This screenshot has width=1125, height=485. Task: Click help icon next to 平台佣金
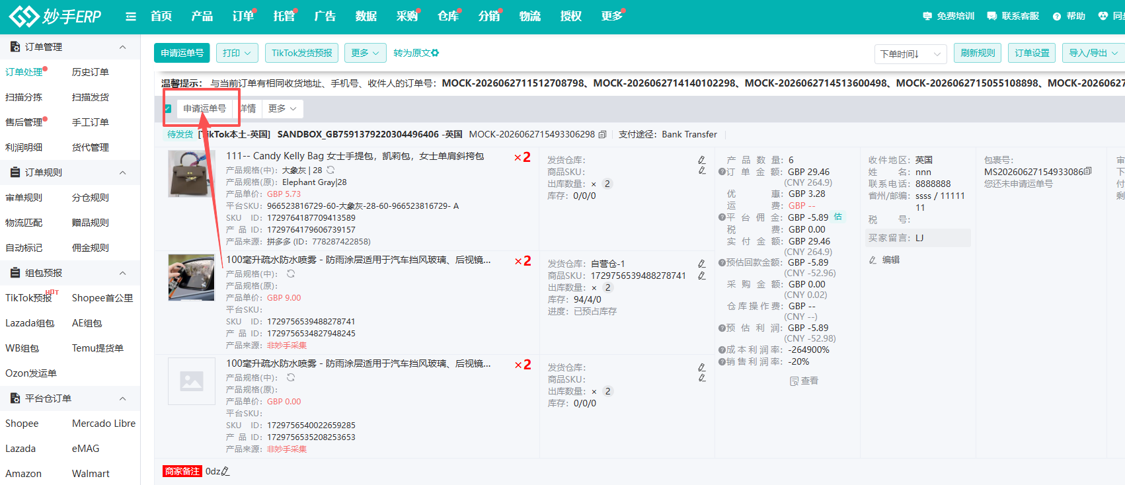722,217
